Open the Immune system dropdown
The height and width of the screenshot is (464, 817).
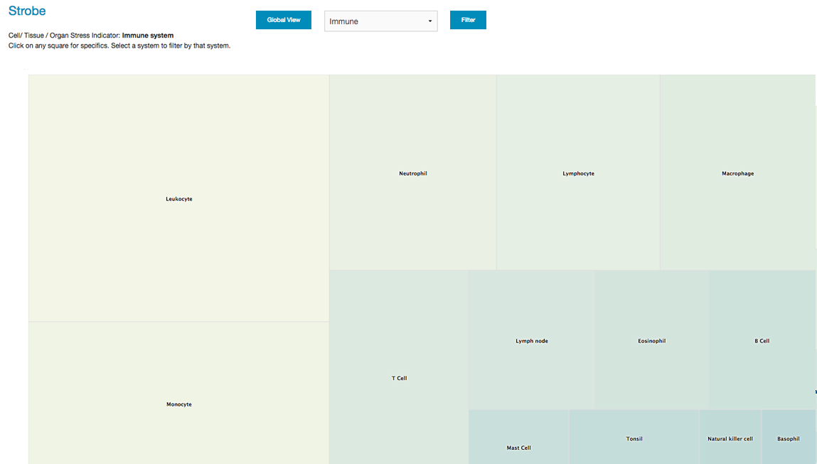380,21
